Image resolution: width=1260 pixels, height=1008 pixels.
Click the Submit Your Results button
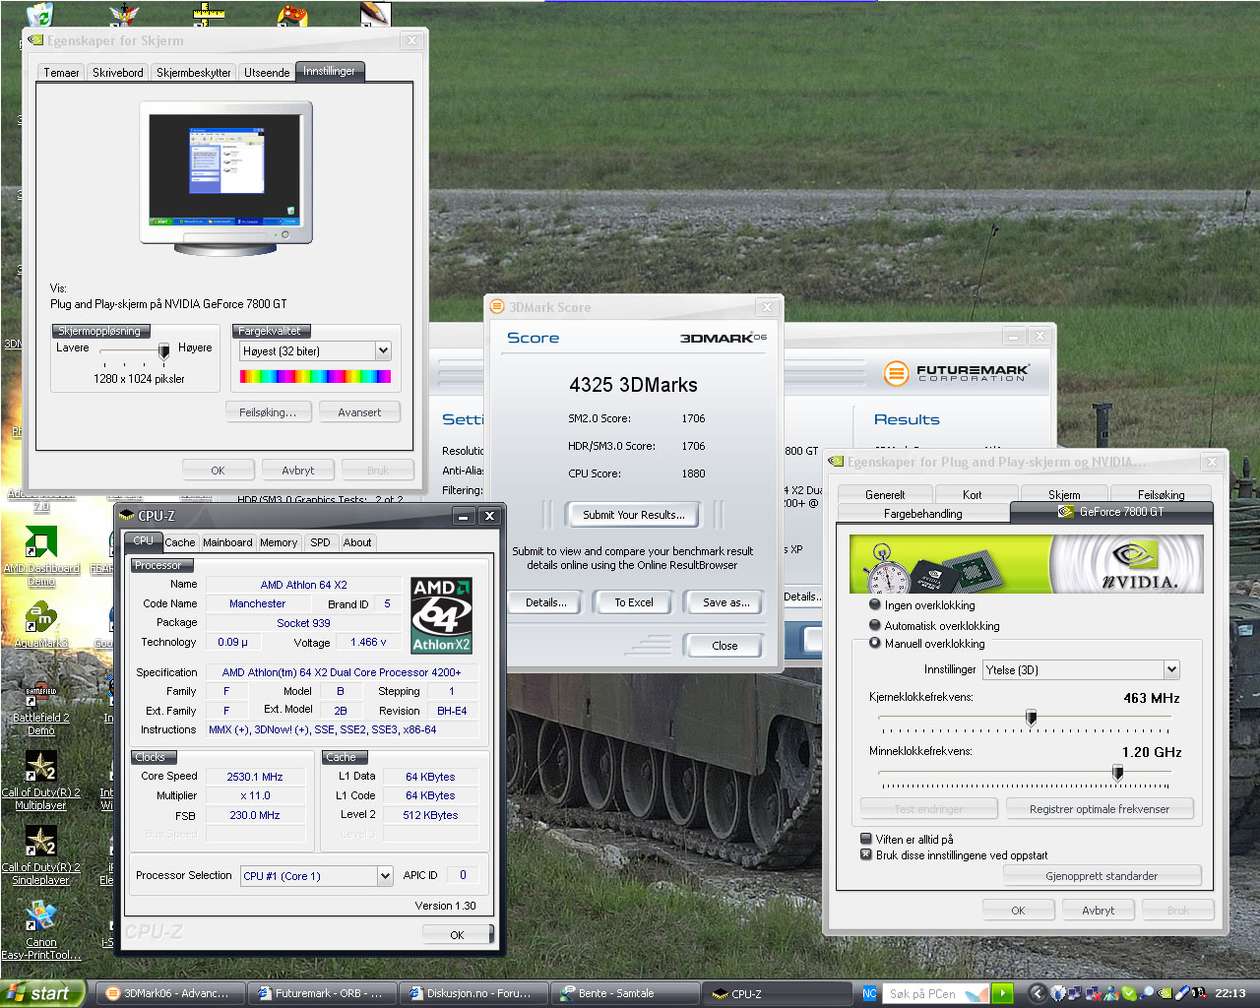[633, 515]
